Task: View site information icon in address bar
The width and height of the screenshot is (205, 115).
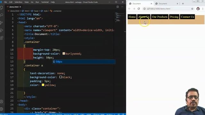Action: [x=144, y=9]
